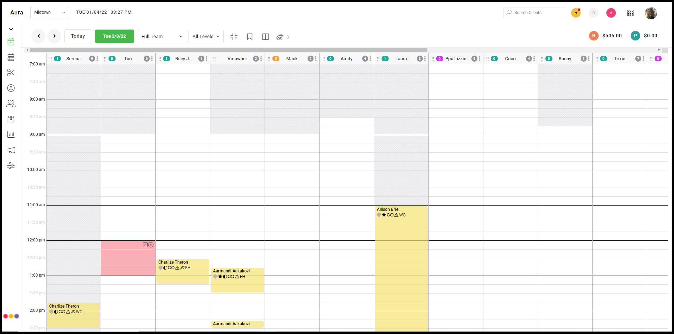Image resolution: width=674 pixels, height=334 pixels.
Task: Click the Today button
Action: 78,36
